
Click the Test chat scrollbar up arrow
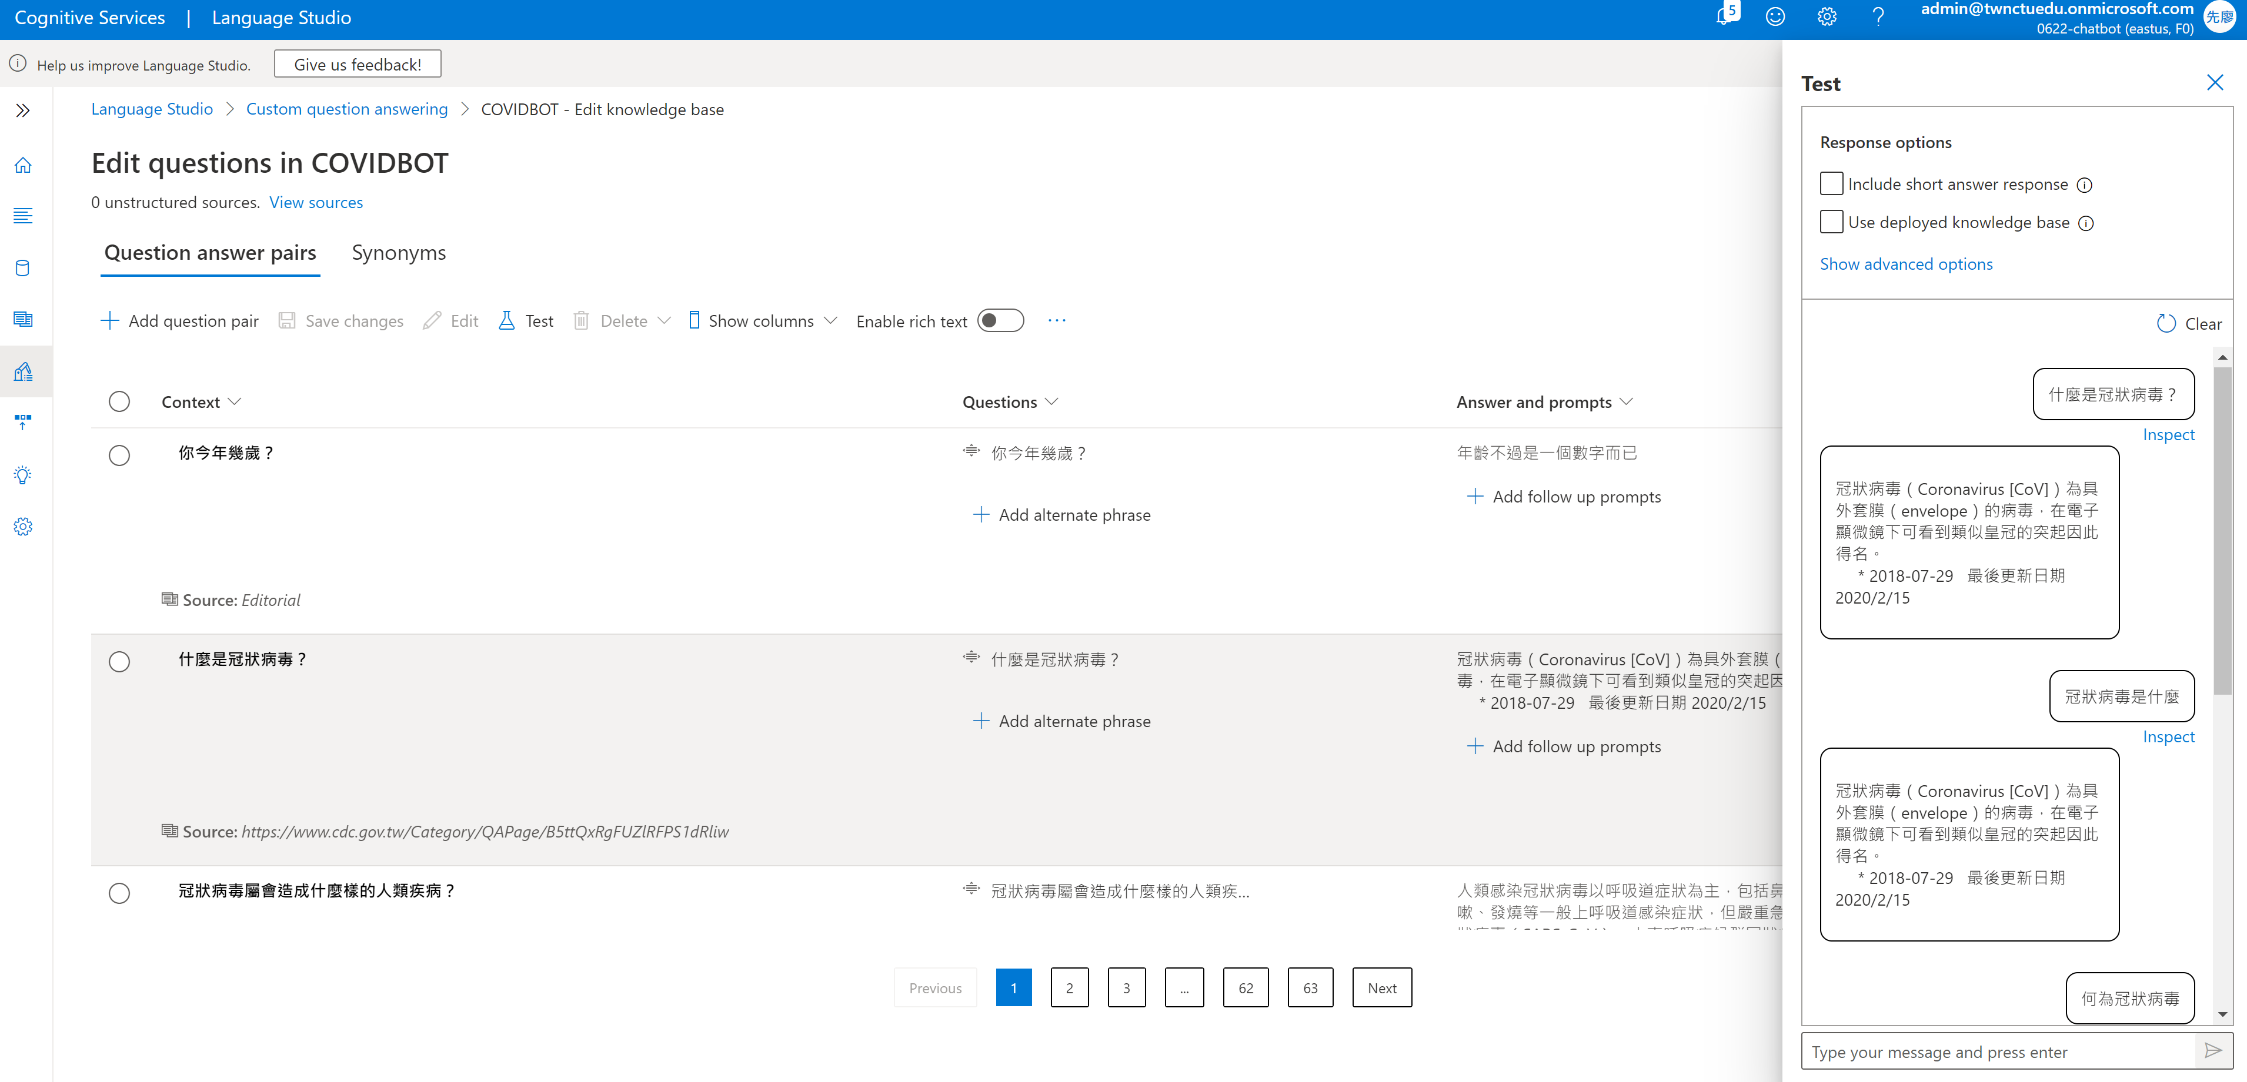point(2222,357)
